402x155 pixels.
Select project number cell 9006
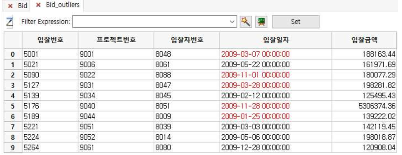pos(116,65)
